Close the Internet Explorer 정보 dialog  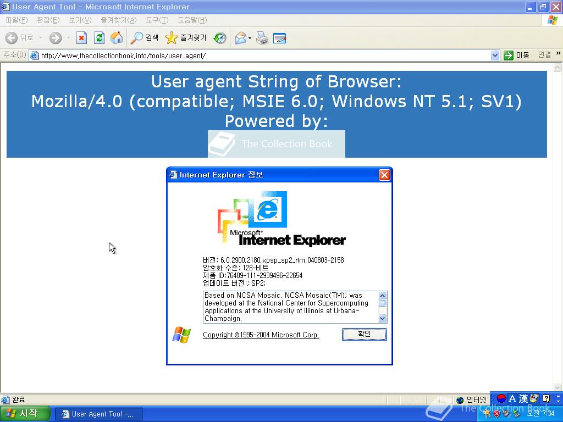tap(384, 175)
